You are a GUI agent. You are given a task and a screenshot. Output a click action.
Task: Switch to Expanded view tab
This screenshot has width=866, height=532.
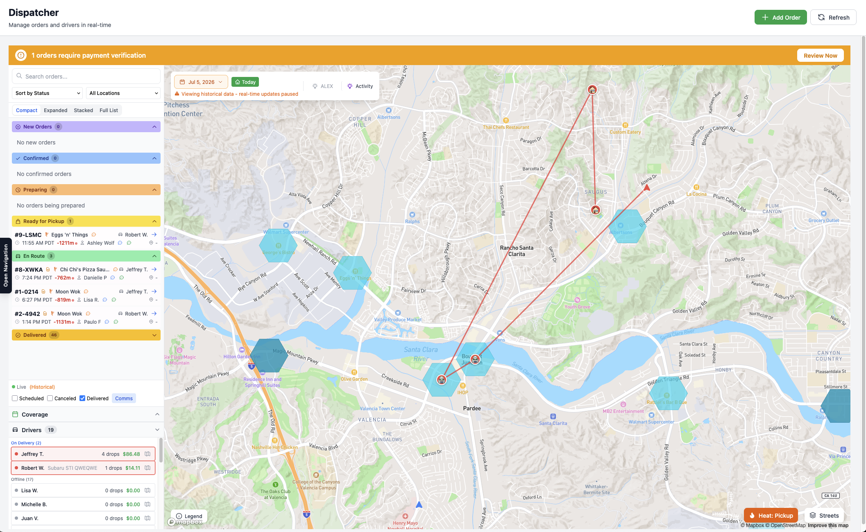click(56, 110)
